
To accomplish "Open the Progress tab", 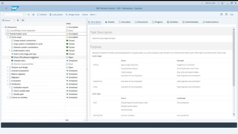I will (x=157, y=22).
